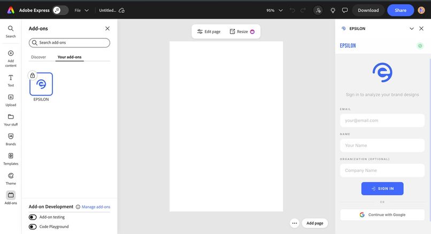This screenshot has height=234, width=431.
Task: Open the invite collaborators icon
Action: 318,11
